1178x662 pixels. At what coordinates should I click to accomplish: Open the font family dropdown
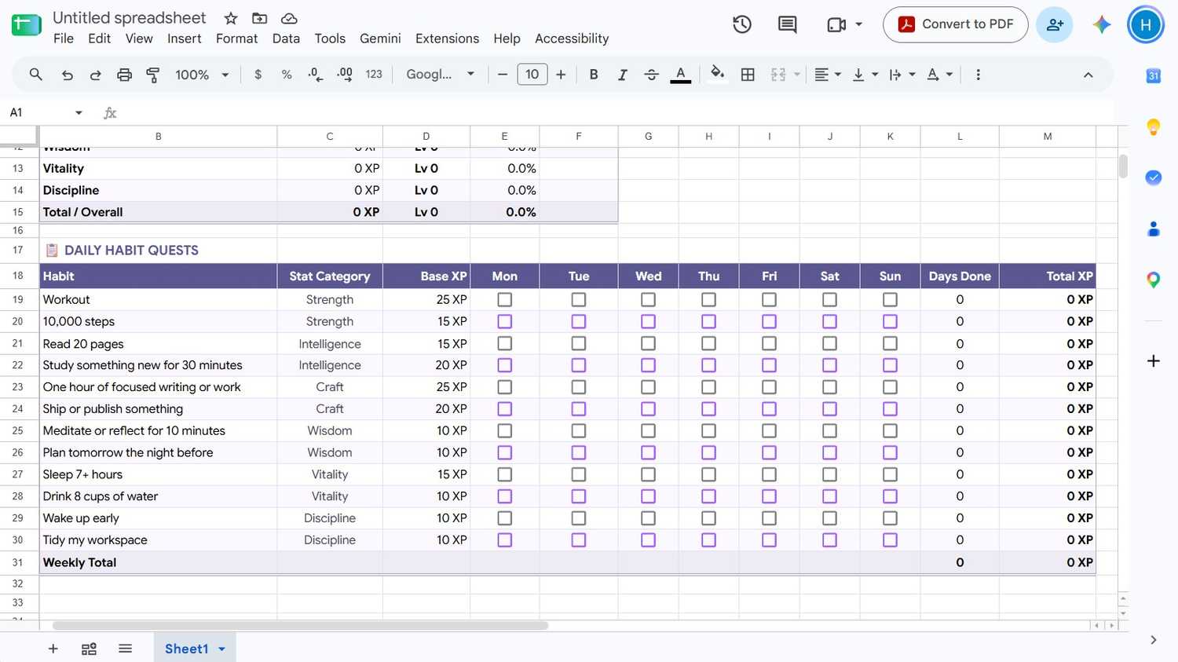[x=440, y=75]
